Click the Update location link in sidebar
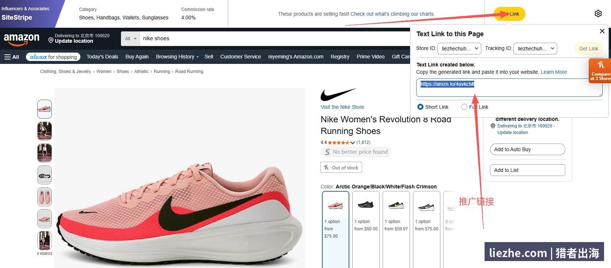Image resolution: width=611 pixels, height=268 pixels. point(512,133)
